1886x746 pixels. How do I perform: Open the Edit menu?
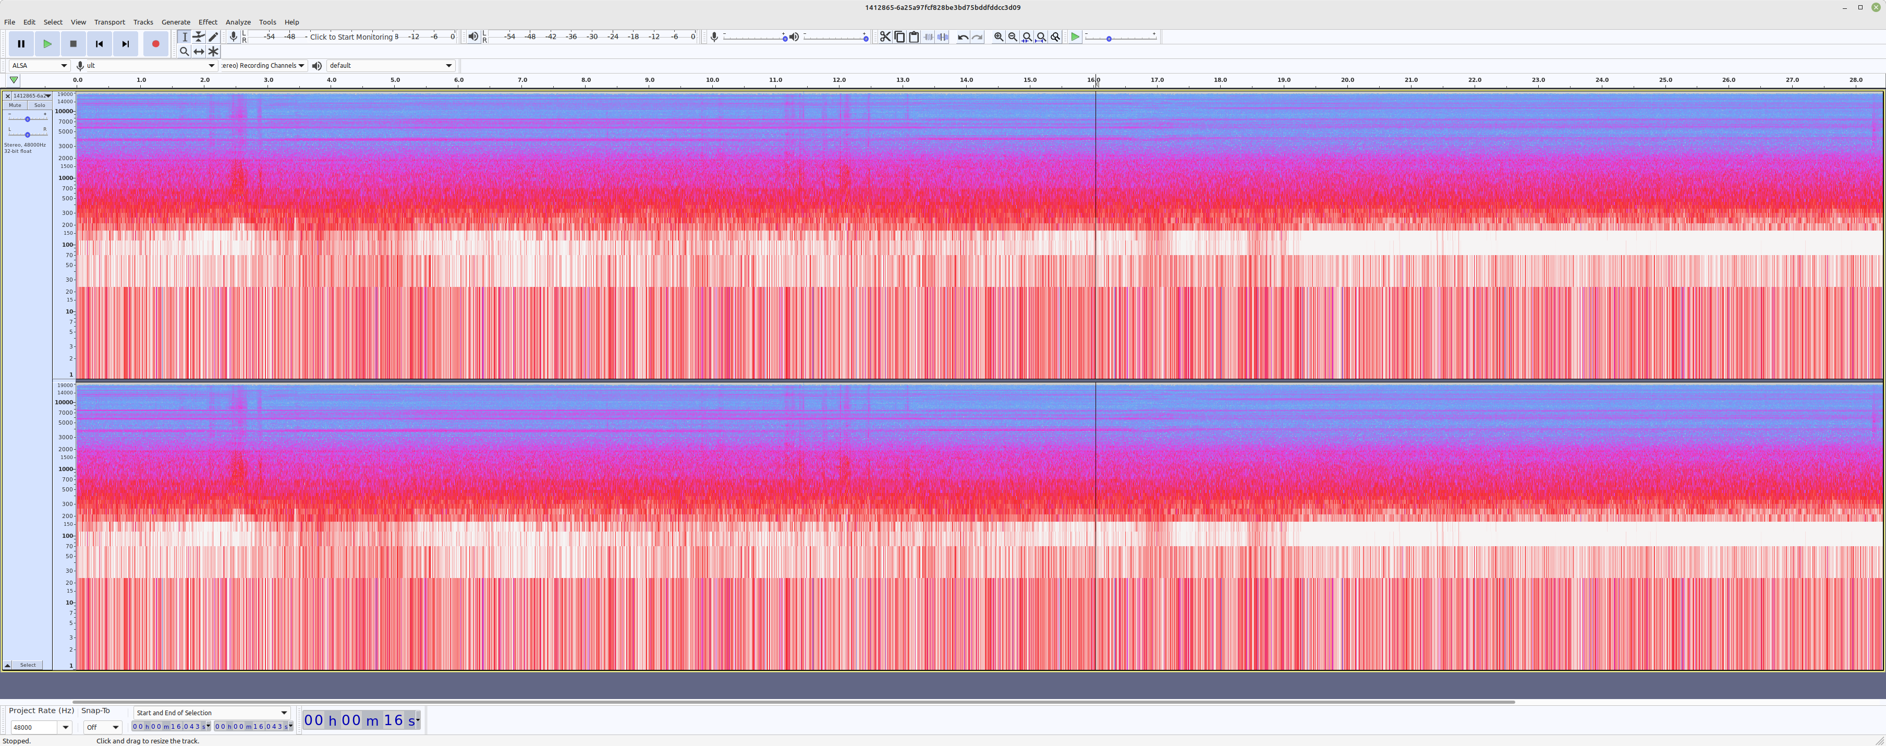tap(29, 22)
